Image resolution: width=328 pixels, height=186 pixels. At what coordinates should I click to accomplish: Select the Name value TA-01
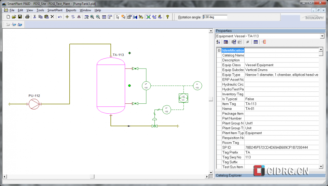(250, 109)
